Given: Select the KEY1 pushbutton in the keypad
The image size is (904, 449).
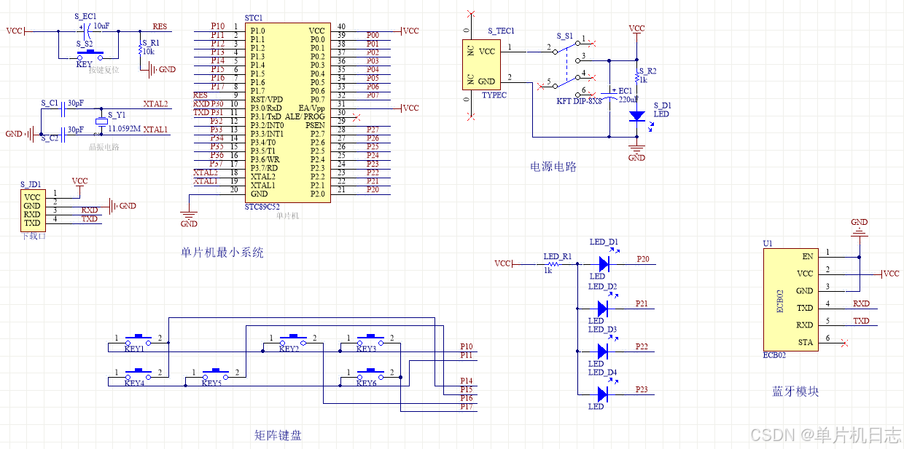Looking at the screenshot, I should click(138, 341).
